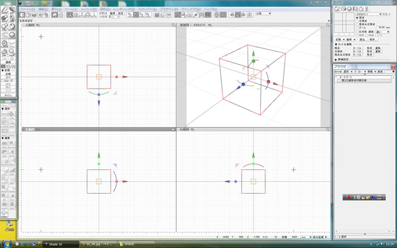The height and width of the screenshot is (248, 397).
Task: Click the first camera mode icon in camera panel
Action: tap(337, 9)
